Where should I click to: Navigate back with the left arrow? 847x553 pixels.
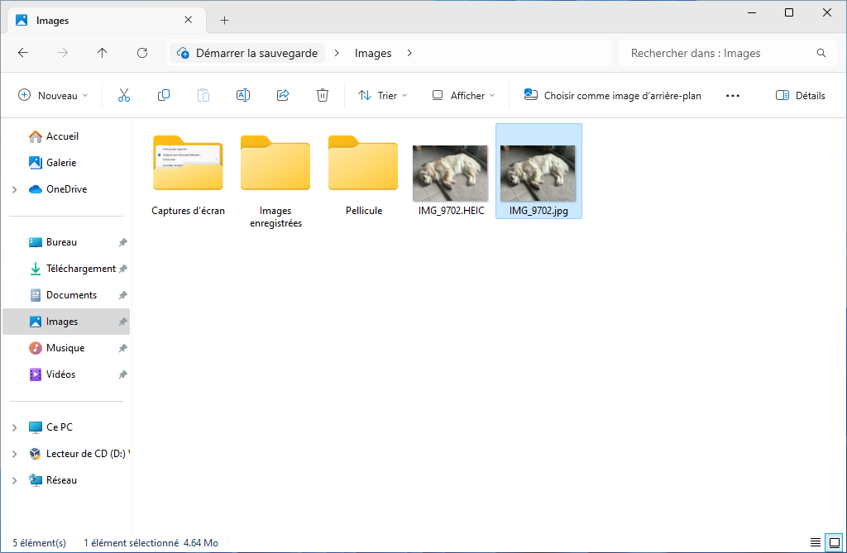(x=23, y=52)
